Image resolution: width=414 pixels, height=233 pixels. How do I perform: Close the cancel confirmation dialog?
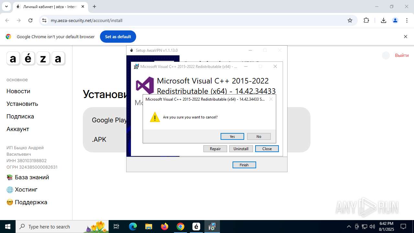tap(271, 99)
